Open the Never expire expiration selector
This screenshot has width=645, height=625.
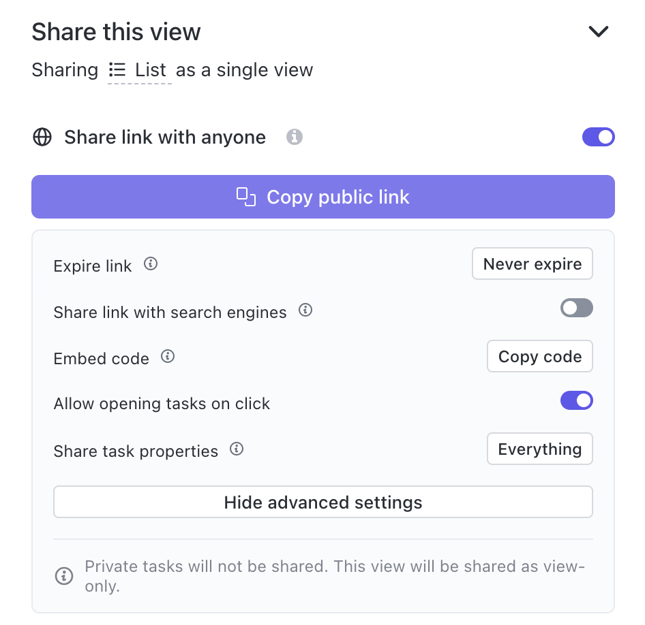coord(532,263)
